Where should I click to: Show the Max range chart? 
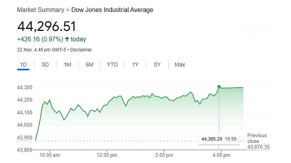180,65
